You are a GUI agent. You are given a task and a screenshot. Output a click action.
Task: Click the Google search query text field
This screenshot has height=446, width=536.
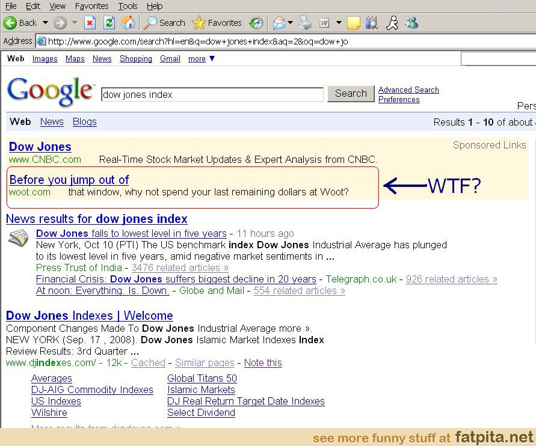click(x=212, y=94)
